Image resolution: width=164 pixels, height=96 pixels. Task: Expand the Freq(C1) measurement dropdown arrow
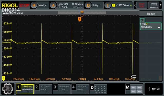(159, 28)
